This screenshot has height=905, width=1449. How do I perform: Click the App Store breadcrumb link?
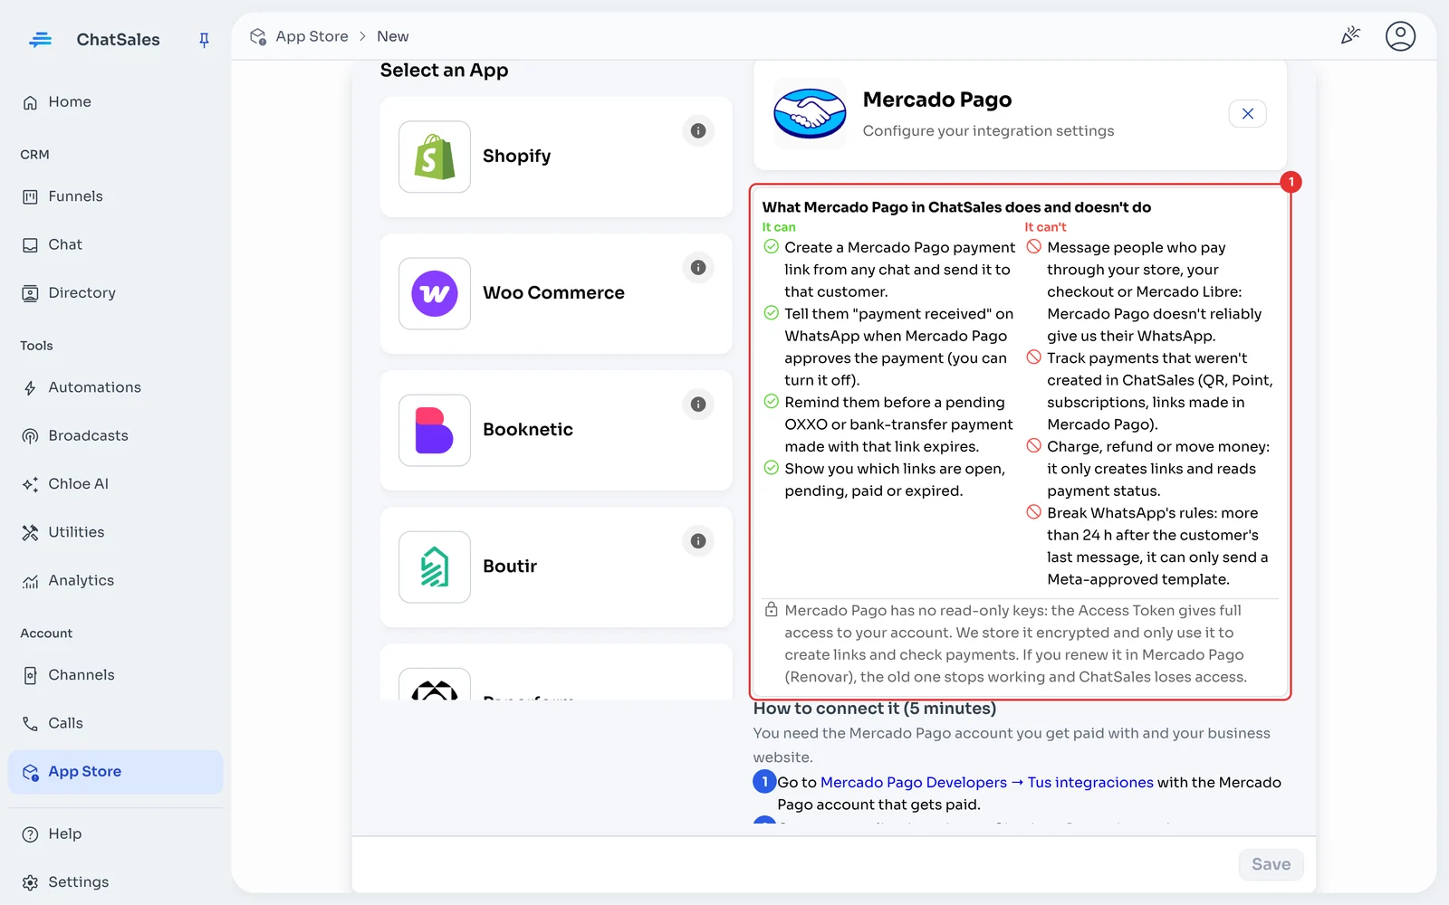point(312,36)
